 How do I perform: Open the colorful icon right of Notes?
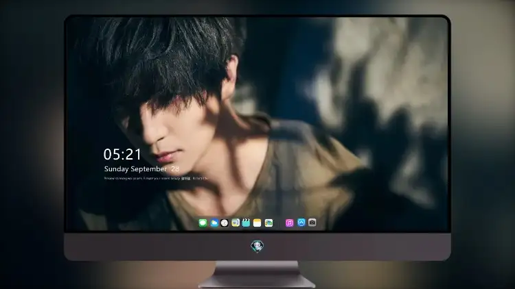click(x=268, y=223)
